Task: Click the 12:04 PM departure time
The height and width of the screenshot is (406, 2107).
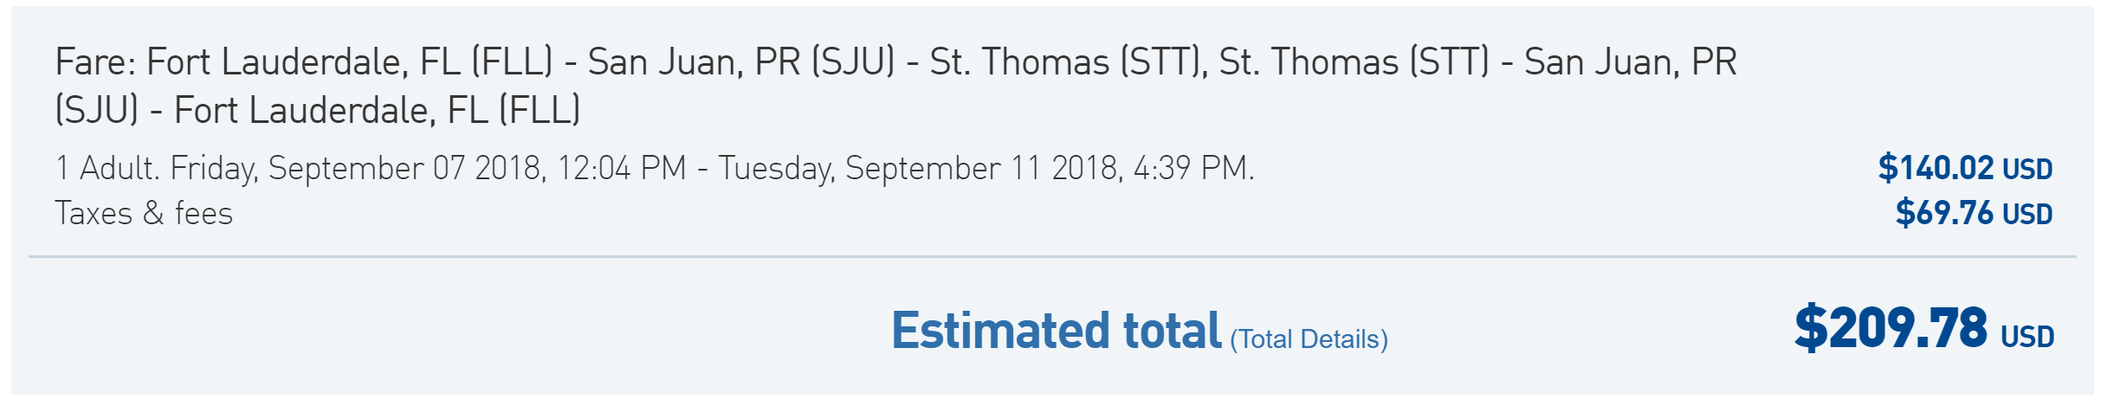Action: point(622,168)
